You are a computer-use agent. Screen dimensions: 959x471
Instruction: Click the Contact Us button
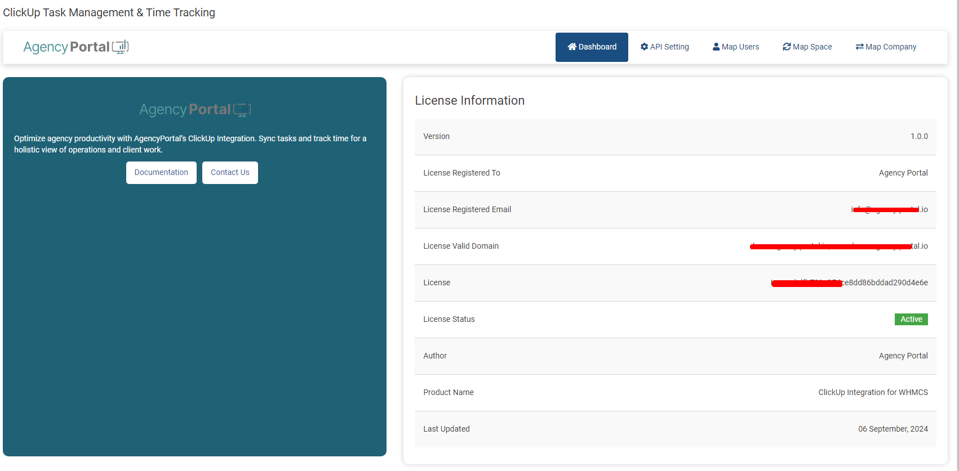[x=230, y=173]
